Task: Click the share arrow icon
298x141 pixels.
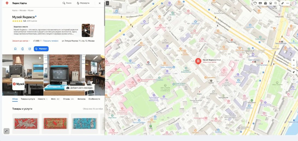Action: (30, 49)
